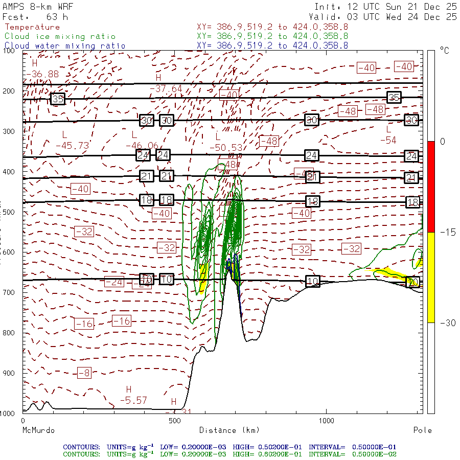
Task: Click the "300" pressure axis tick label
Action: coord(9,131)
